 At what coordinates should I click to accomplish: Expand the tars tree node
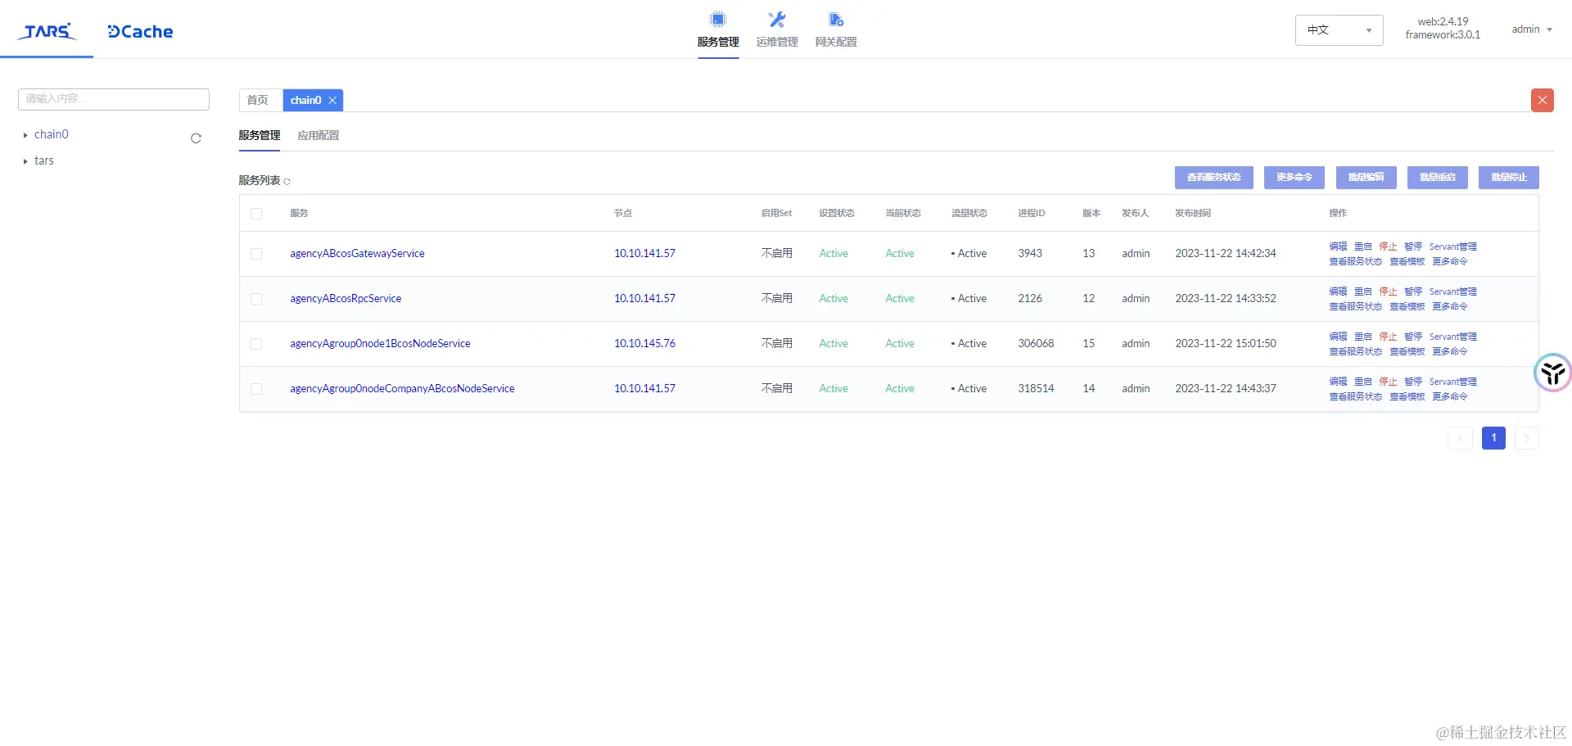point(25,161)
